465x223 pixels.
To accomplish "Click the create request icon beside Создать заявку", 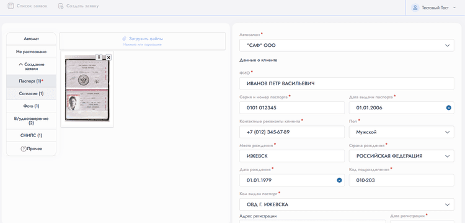I will (61, 6).
